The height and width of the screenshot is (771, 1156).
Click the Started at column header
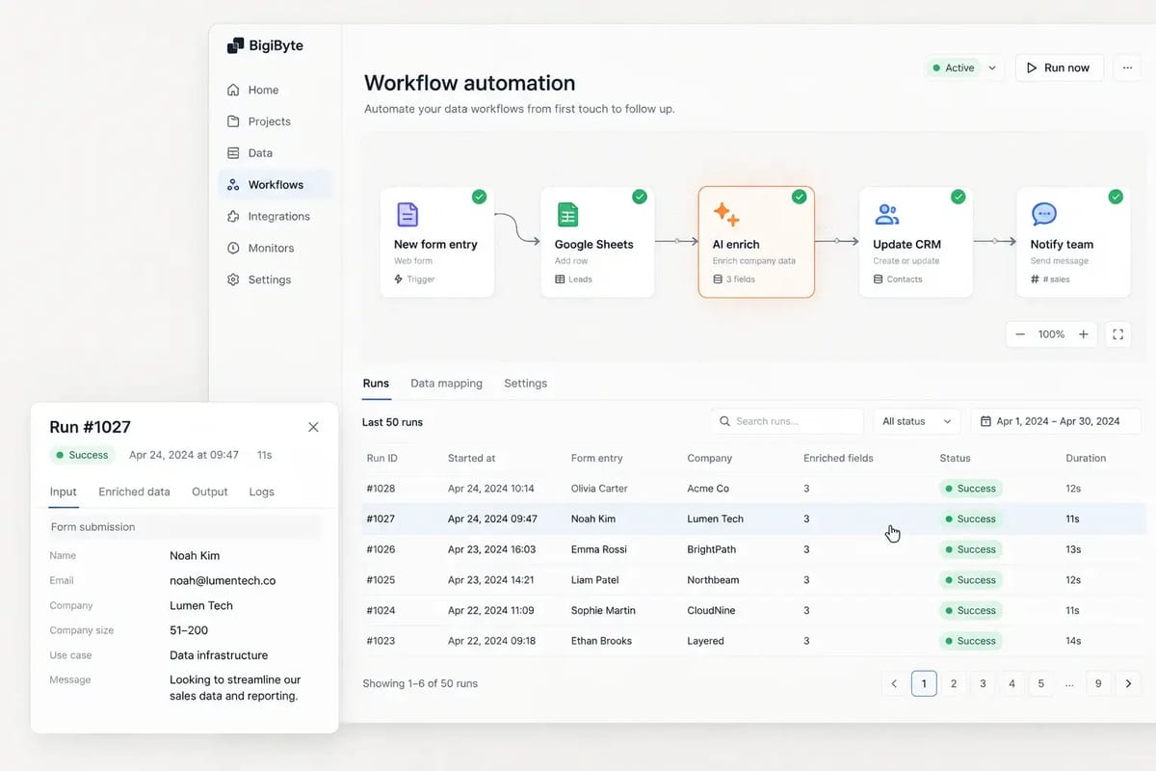(472, 459)
